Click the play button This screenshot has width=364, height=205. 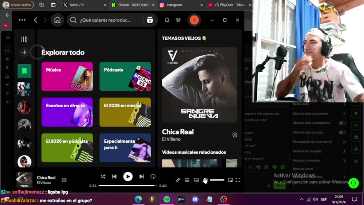tap(128, 177)
